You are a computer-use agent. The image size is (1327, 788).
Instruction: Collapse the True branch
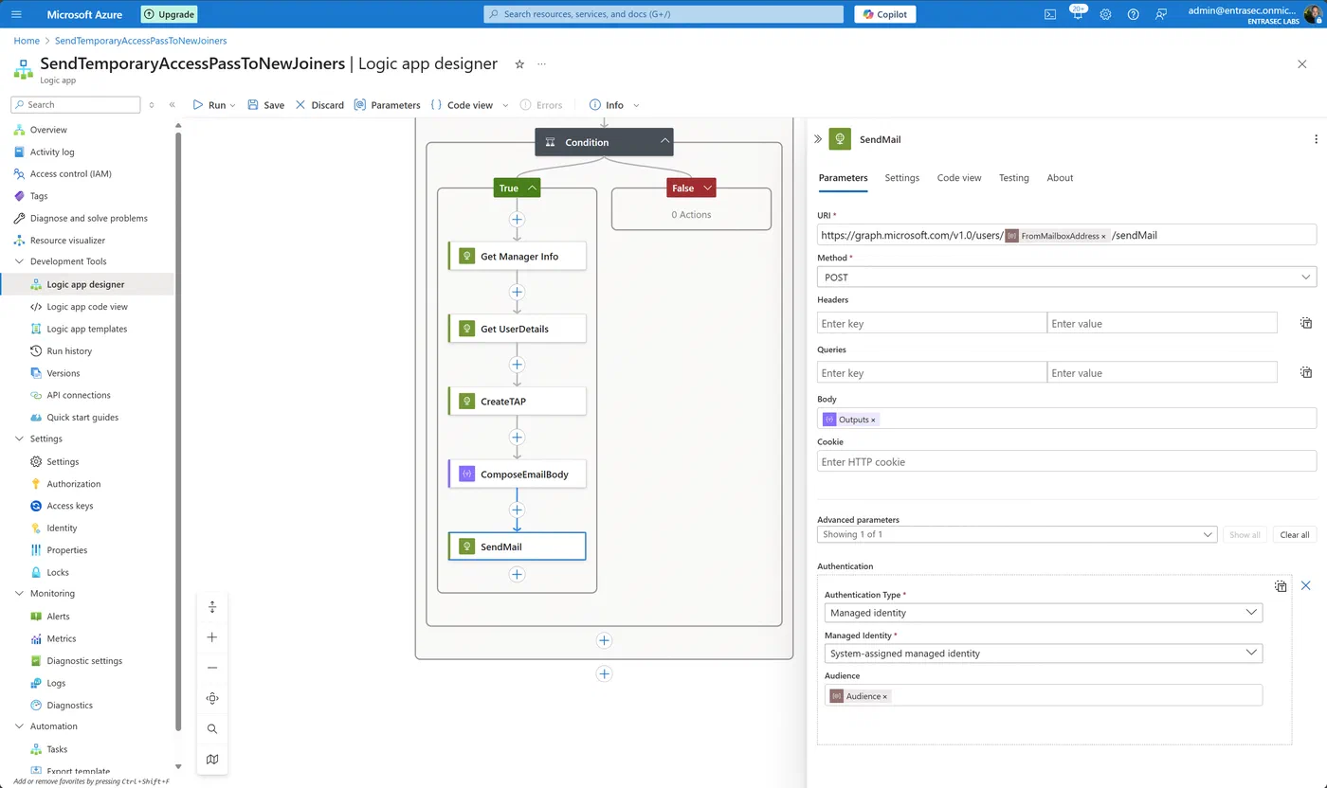point(532,188)
